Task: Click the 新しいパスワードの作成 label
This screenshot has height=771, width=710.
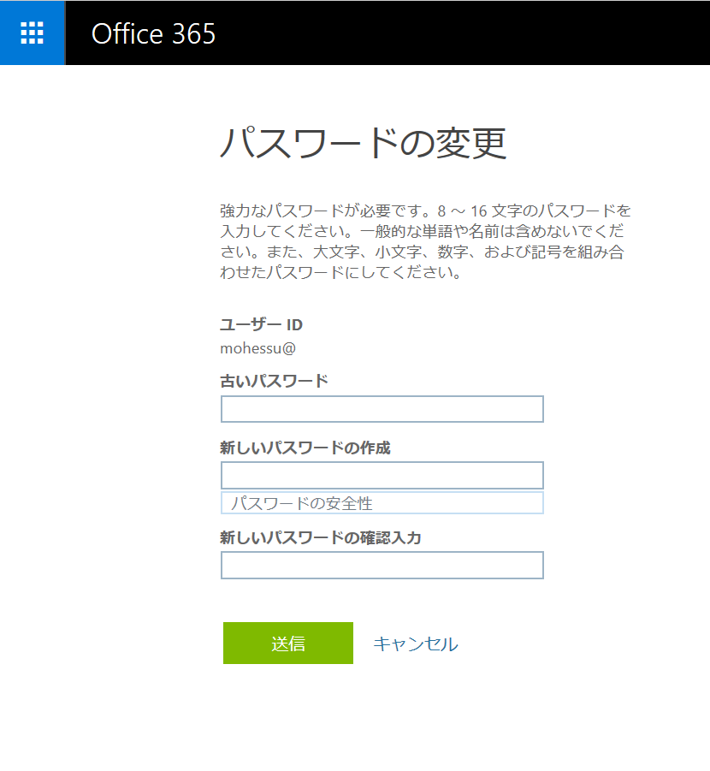Action: [x=305, y=448]
